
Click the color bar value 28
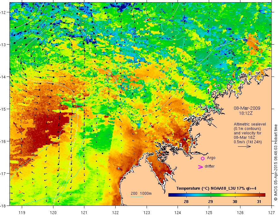[186, 201]
